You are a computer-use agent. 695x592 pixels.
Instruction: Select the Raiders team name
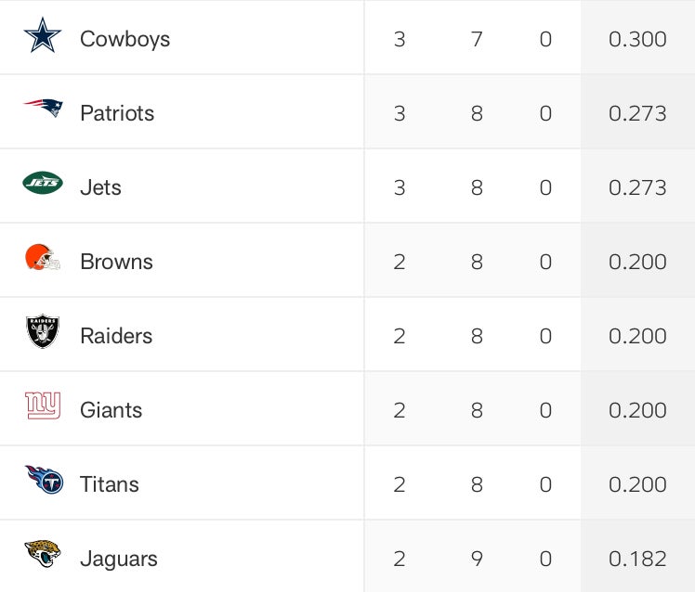pos(116,336)
